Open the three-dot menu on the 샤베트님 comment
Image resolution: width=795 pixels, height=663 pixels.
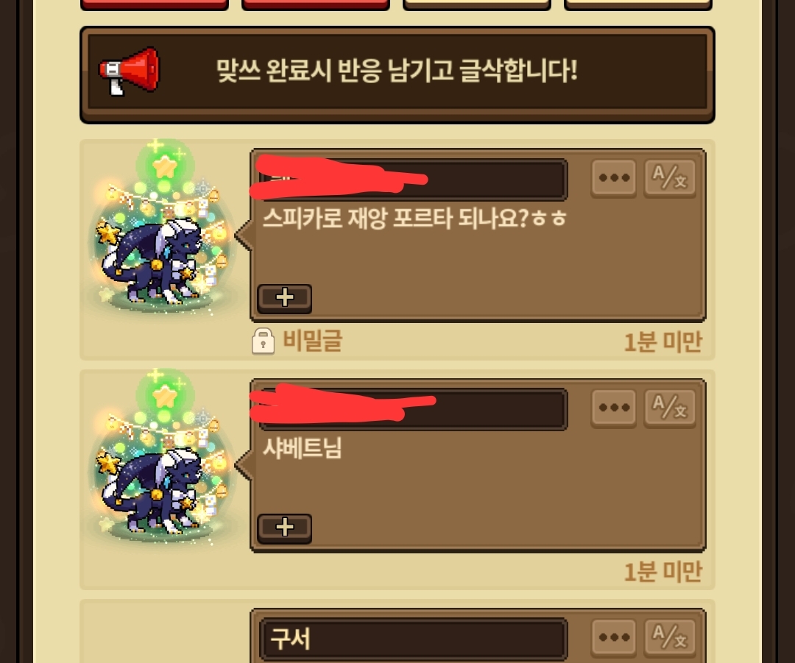point(613,408)
